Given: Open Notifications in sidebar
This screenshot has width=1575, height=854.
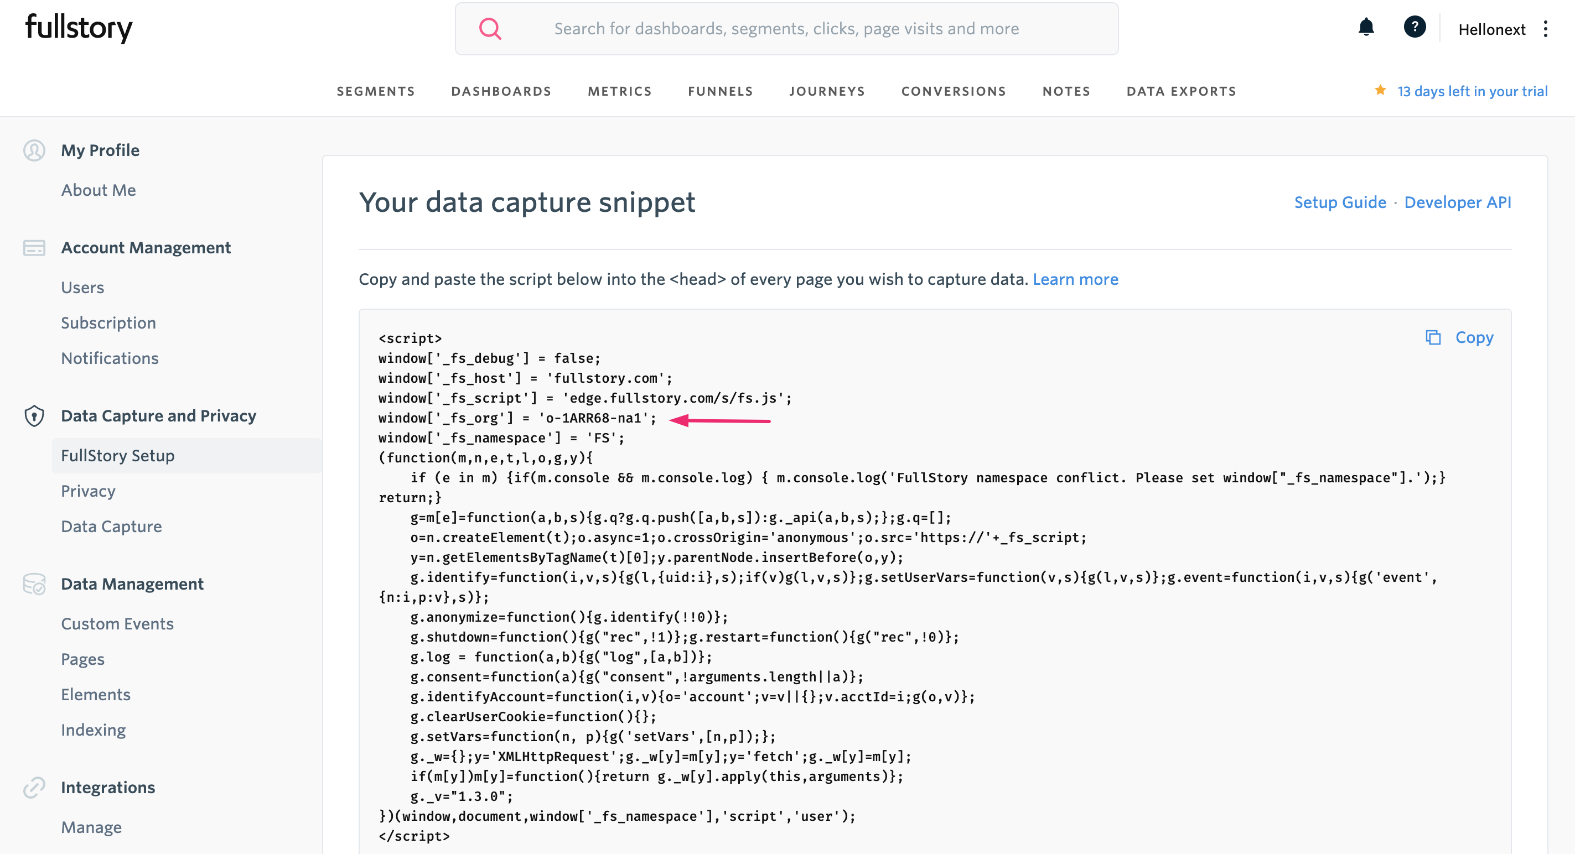Looking at the screenshot, I should 110,358.
